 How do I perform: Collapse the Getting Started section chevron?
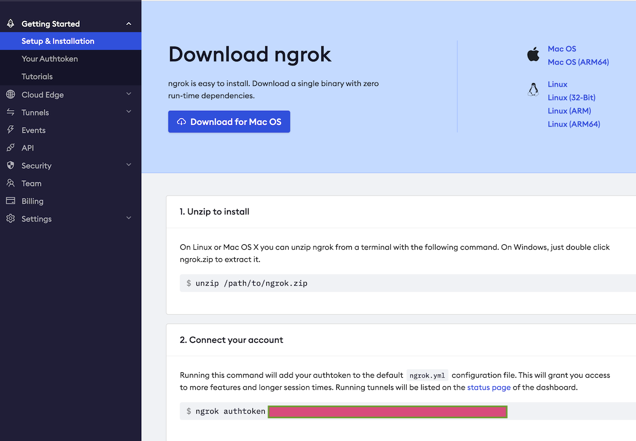129,24
